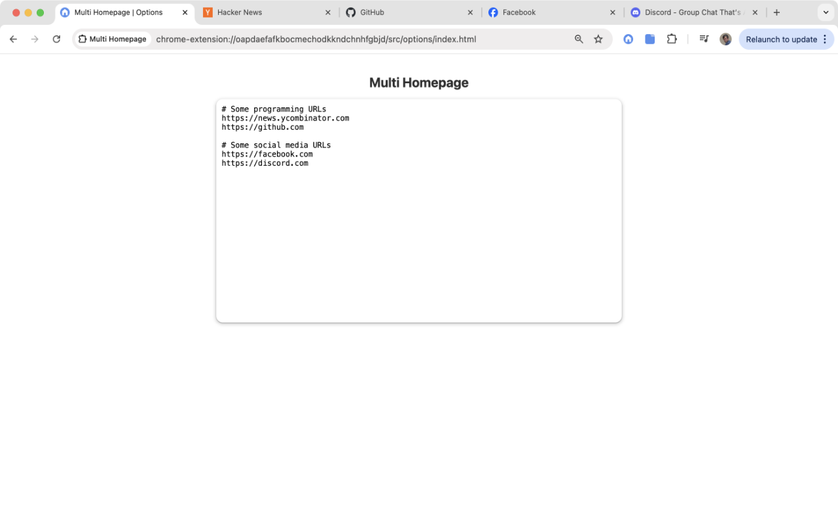This screenshot has width=838, height=524.
Task: Open the blue side panel icon
Action: click(x=649, y=39)
